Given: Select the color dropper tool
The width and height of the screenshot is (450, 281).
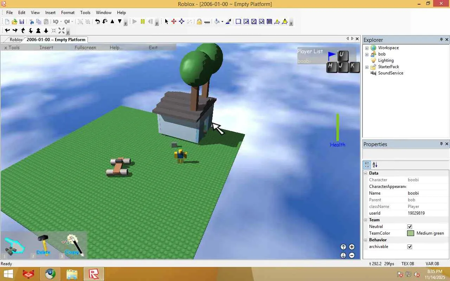Looking at the screenshot, I should pyautogui.click(x=228, y=22).
